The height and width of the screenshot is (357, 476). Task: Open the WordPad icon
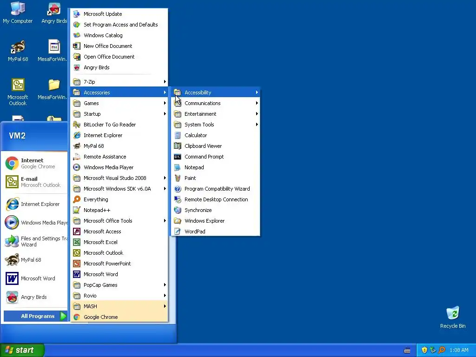[178, 231]
